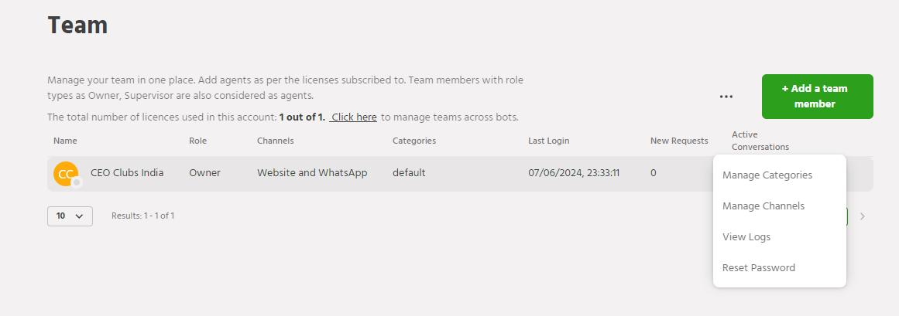This screenshot has width=899, height=316.
Task: Click the Last Login column header
Action: (x=548, y=141)
